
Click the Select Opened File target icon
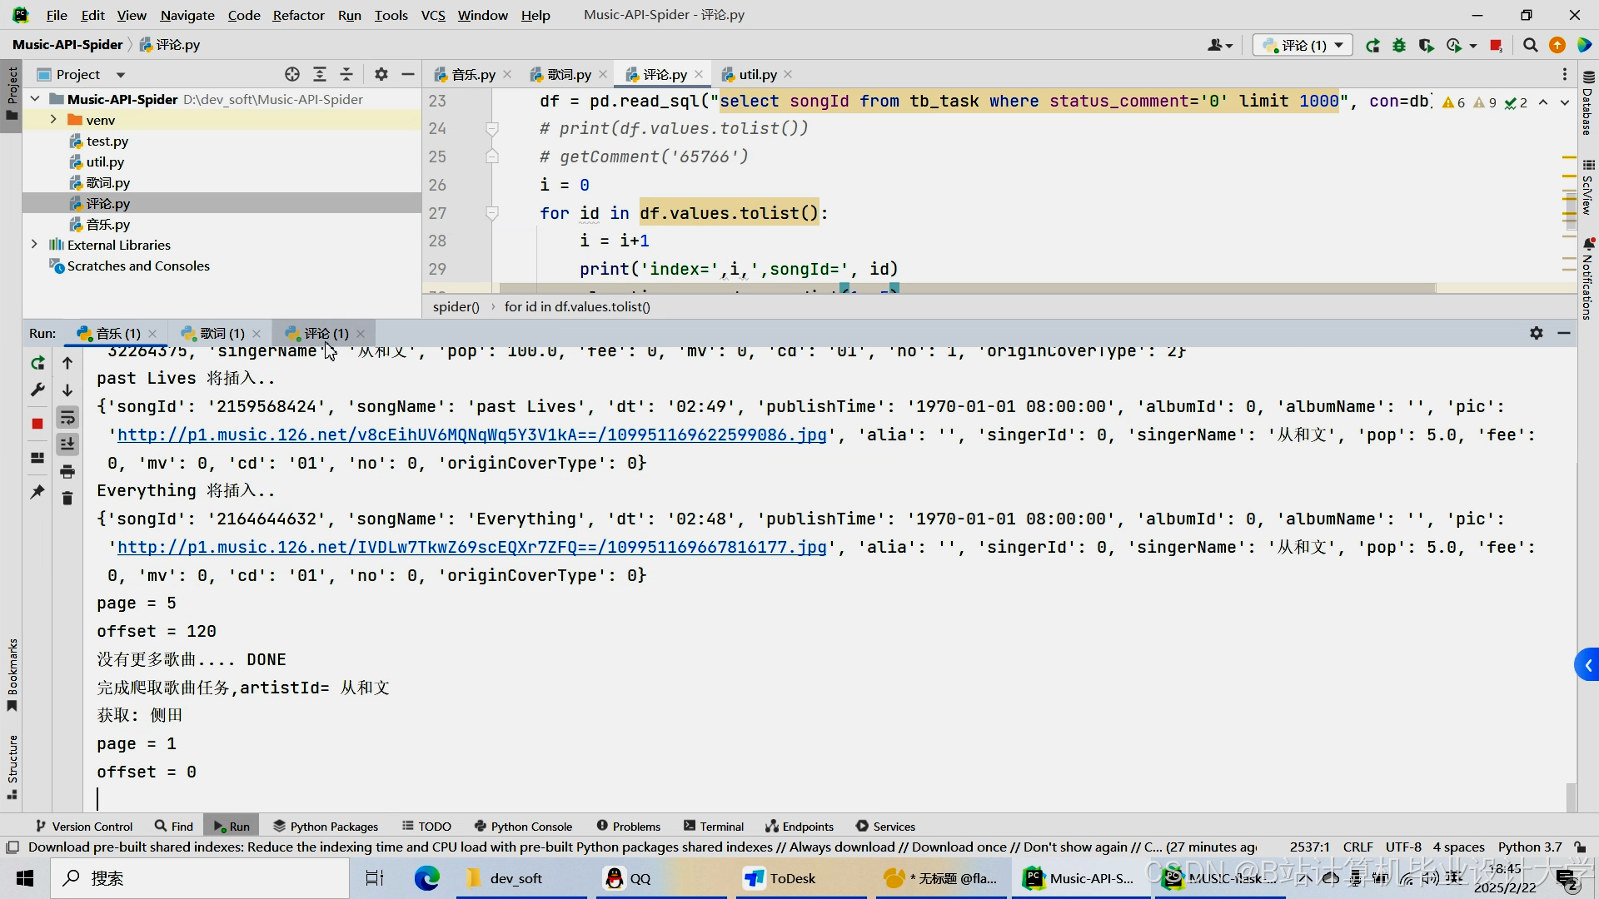[x=291, y=74]
